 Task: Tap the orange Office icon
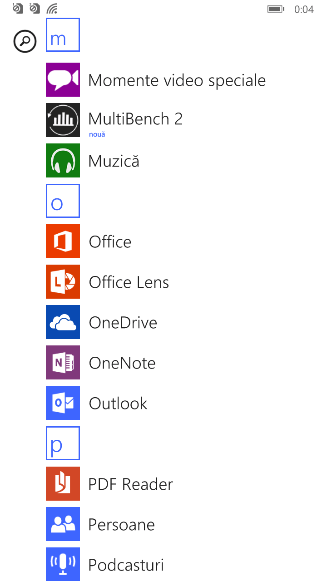click(63, 241)
